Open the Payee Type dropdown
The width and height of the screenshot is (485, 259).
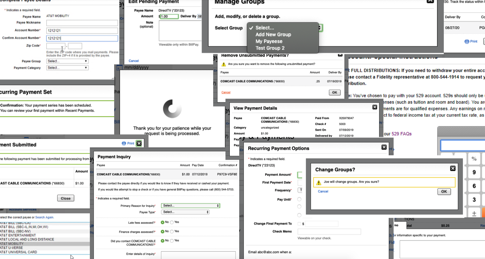coord(185,212)
